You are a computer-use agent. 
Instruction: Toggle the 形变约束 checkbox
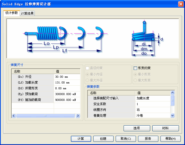(135, 68)
